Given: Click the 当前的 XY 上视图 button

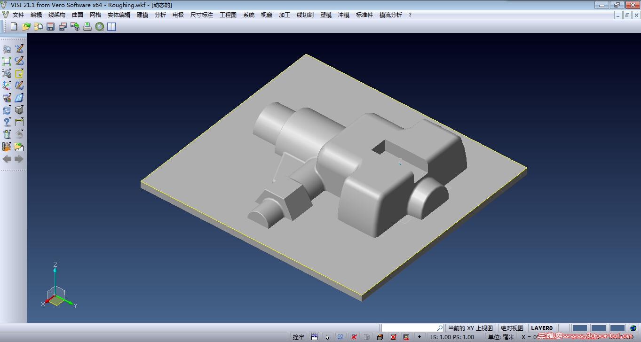Looking at the screenshot, I should click(x=470, y=328).
